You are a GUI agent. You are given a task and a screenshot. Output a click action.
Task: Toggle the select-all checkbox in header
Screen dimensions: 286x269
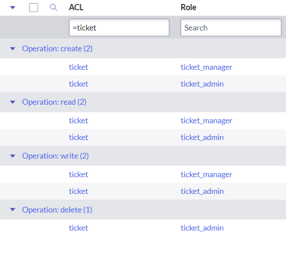point(34,8)
